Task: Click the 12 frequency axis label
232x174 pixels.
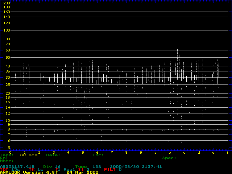Action: [8, 113]
